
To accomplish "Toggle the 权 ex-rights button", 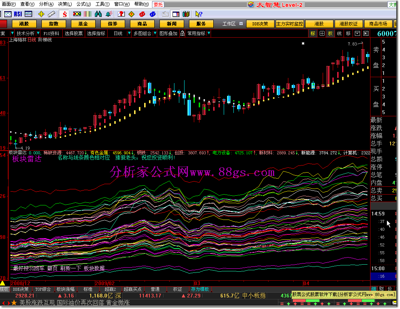I will [331, 33].
